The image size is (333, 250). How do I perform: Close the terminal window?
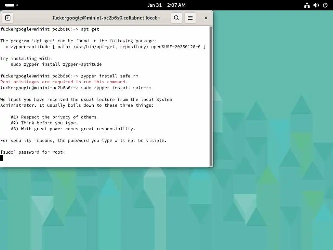coord(206,18)
